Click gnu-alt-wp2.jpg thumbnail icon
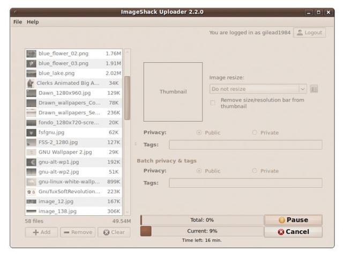The width and height of the screenshot is (343, 256). point(31,172)
